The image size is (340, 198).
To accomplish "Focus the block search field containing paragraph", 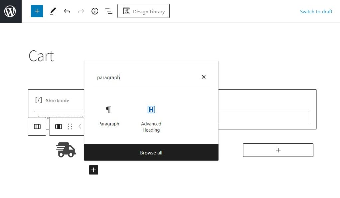I will click(x=146, y=77).
